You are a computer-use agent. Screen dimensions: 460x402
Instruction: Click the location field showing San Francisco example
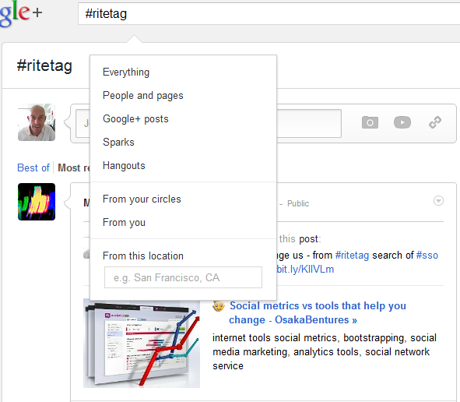click(x=183, y=277)
